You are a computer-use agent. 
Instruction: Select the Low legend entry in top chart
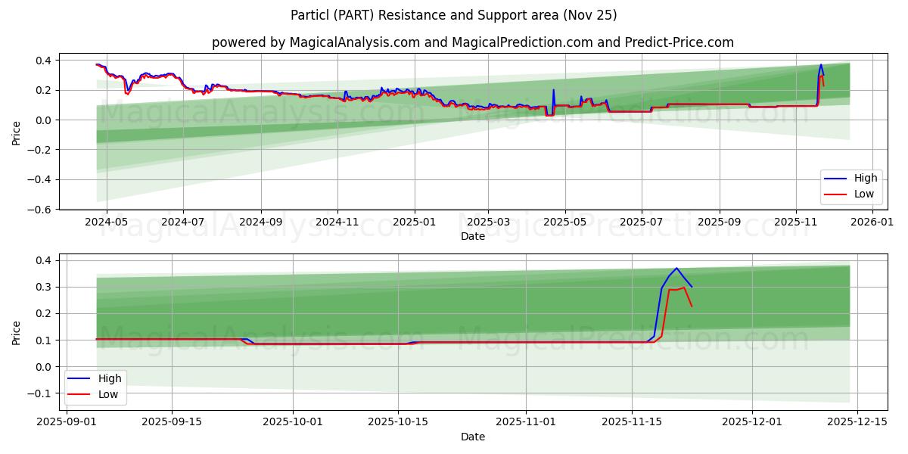[865, 193]
